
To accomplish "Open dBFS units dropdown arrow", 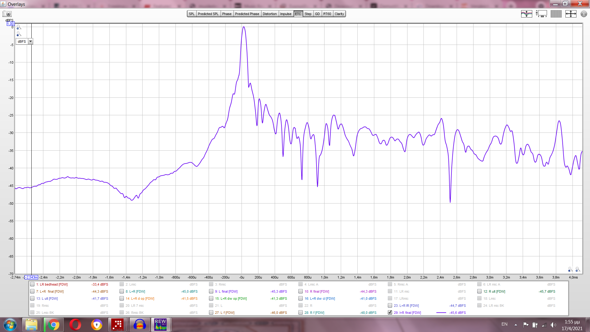I will 30,41.
